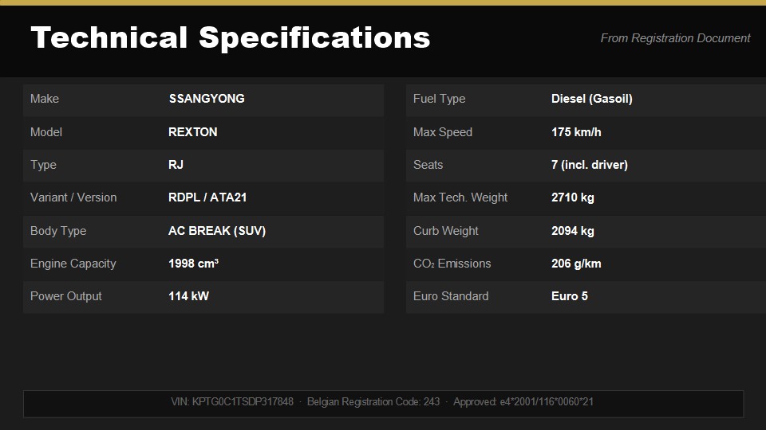Viewport: 766px width, 430px height.
Task: Click the Euro Standard value Euro 5
Action: [x=569, y=296]
